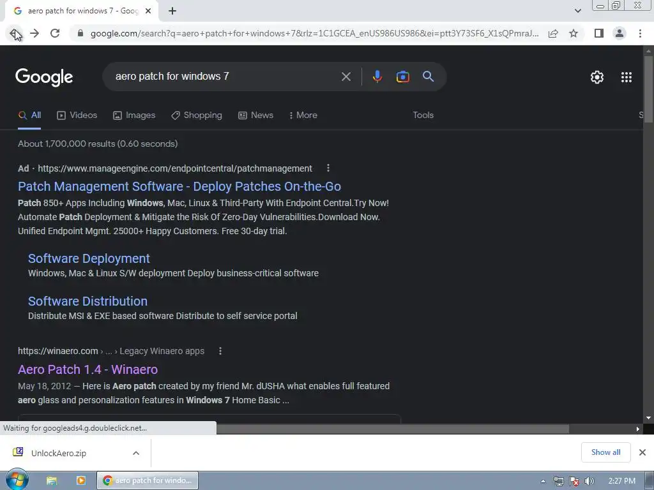Click the vertical scrollbar thumb
This screenshot has width=654, height=490.
(648, 89)
